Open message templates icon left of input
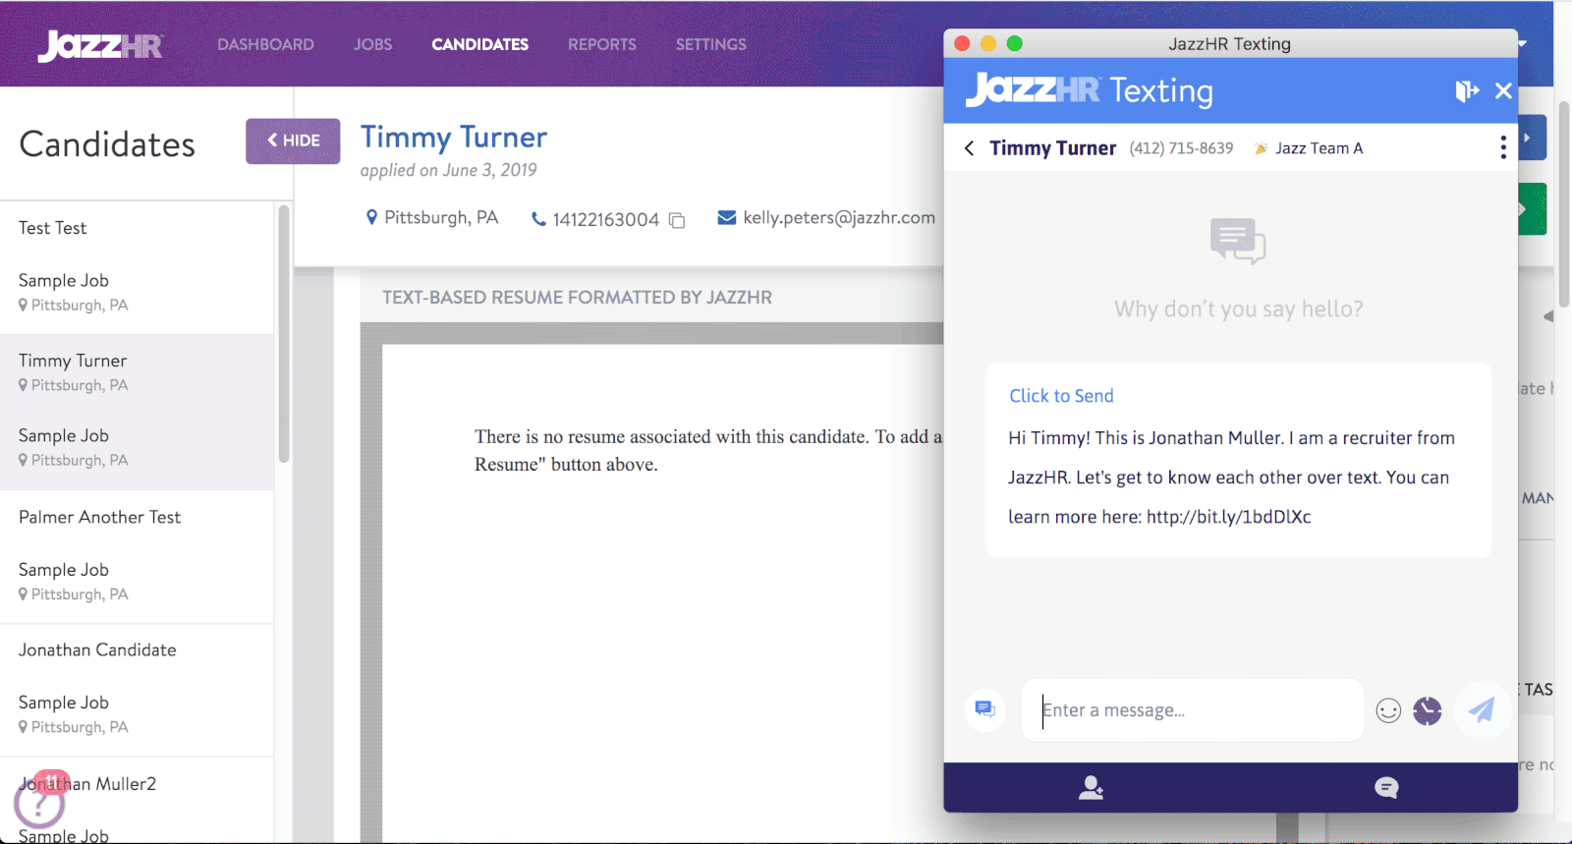 click(984, 708)
